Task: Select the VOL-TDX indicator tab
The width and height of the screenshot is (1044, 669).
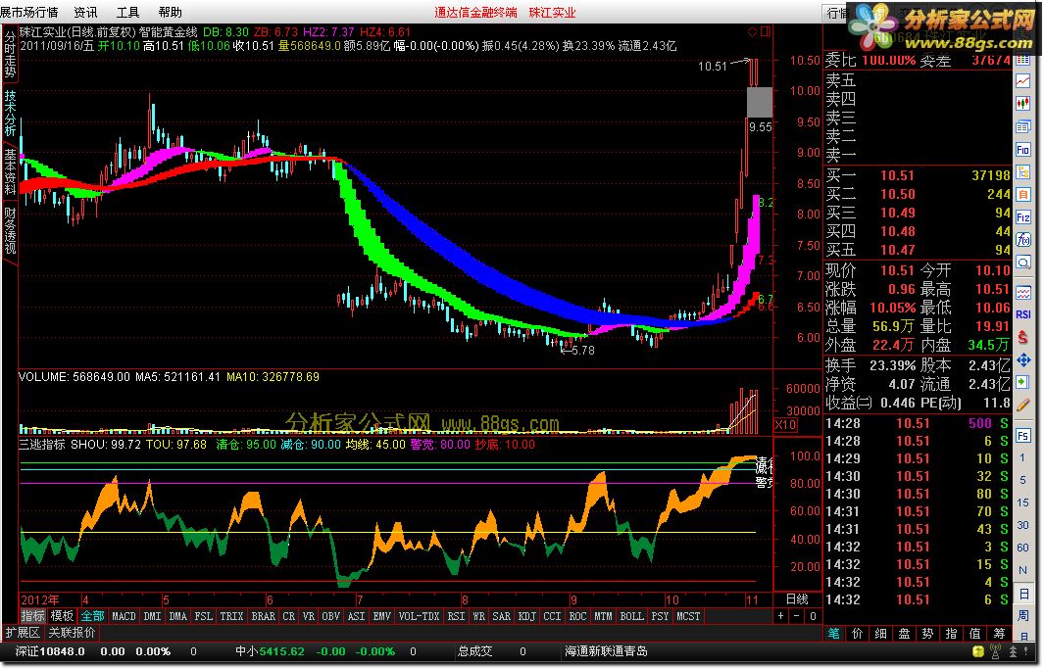Action: pos(419,616)
